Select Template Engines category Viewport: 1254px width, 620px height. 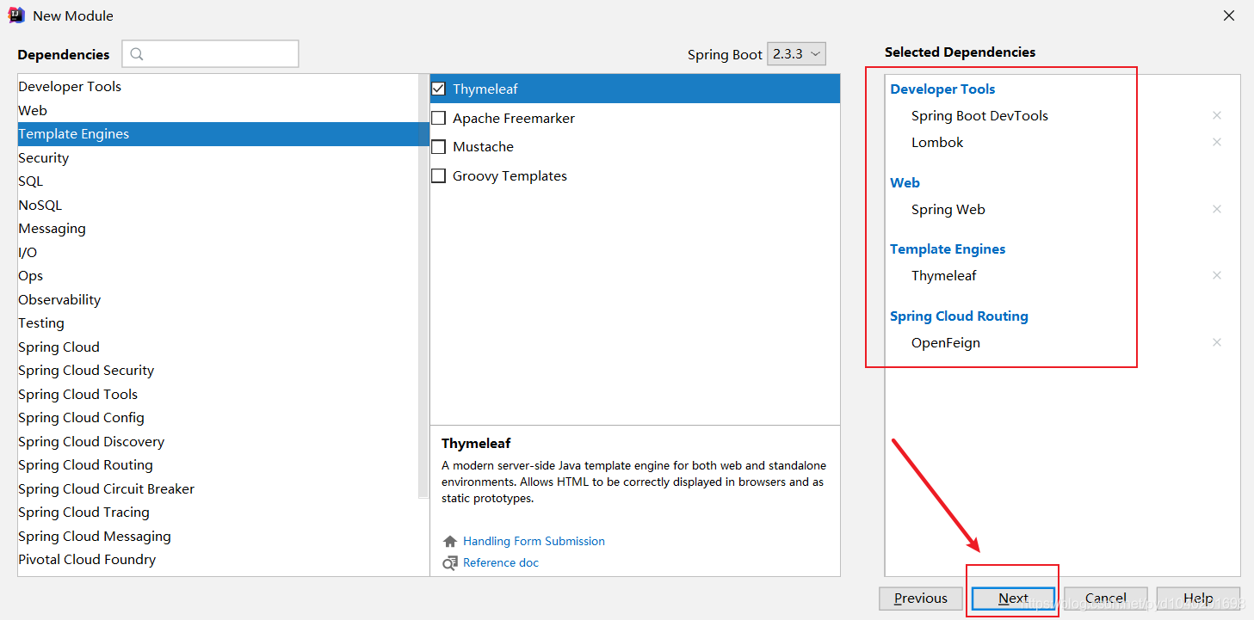tap(218, 134)
